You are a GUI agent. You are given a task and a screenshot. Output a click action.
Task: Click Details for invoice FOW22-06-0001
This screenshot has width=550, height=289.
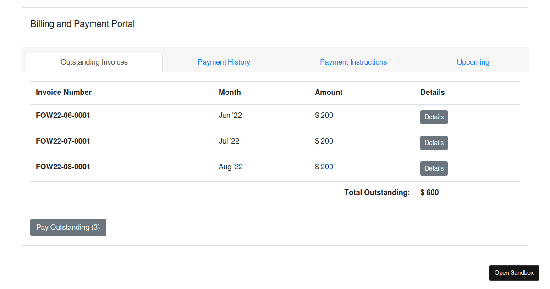(434, 117)
